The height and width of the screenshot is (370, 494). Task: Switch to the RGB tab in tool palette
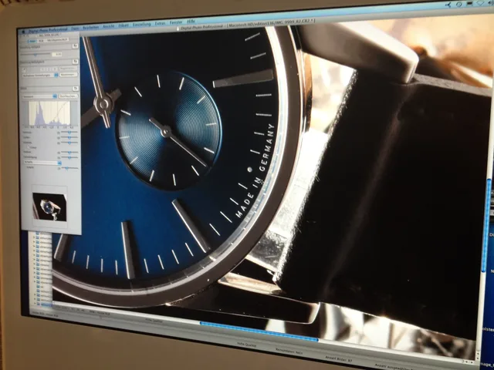pyautogui.click(x=41, y=41)
